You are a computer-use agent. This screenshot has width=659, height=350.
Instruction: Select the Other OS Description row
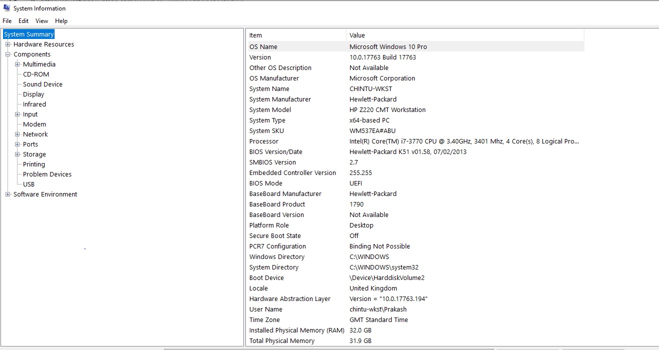(x=415, y=67)
